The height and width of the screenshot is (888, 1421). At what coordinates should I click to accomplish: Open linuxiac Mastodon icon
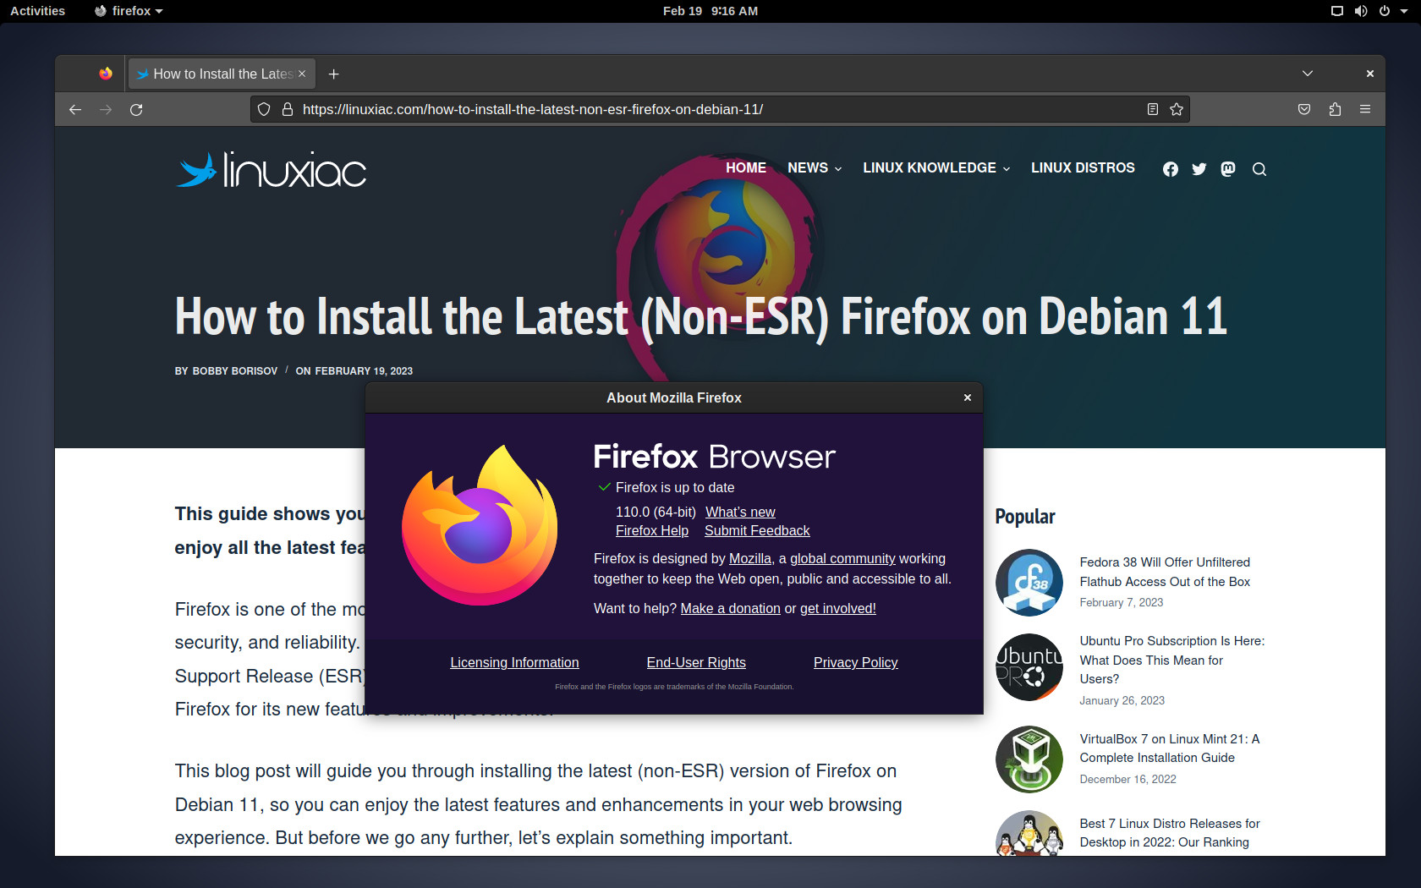pos(1228,169)
